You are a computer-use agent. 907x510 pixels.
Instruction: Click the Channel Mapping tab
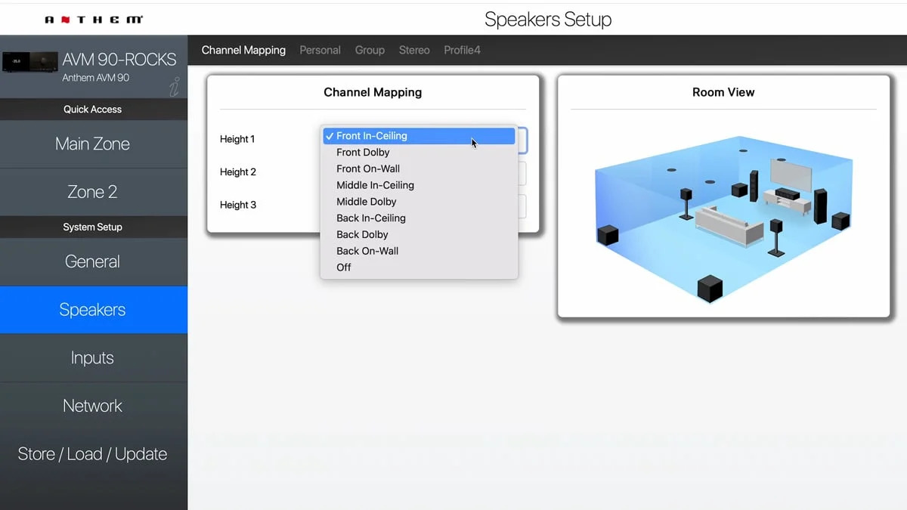(243, 50)
